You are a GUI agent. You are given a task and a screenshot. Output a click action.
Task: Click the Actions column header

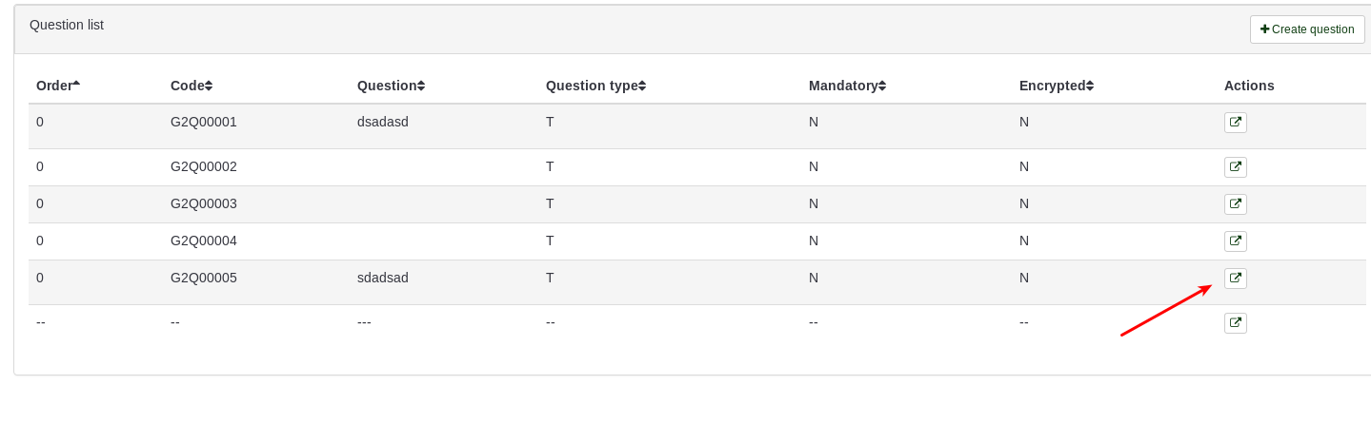(x=1249, y=86)
